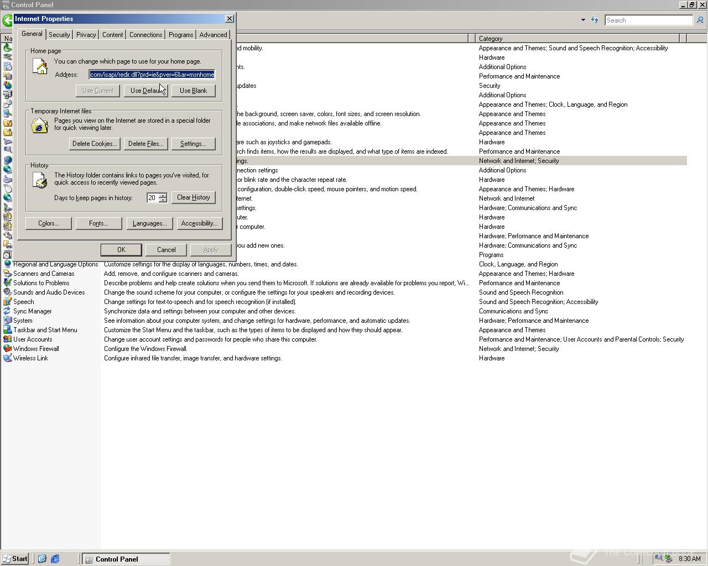Select the Programs tab
708x566 pixels.
[181, 35]
